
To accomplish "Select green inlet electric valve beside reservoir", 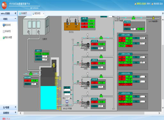I will 31,73.
